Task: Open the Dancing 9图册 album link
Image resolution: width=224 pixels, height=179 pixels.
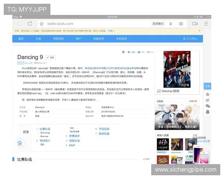Action: click(x=171, y=91)
